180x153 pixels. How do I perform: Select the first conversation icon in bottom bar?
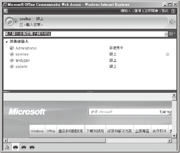[16, 147]
